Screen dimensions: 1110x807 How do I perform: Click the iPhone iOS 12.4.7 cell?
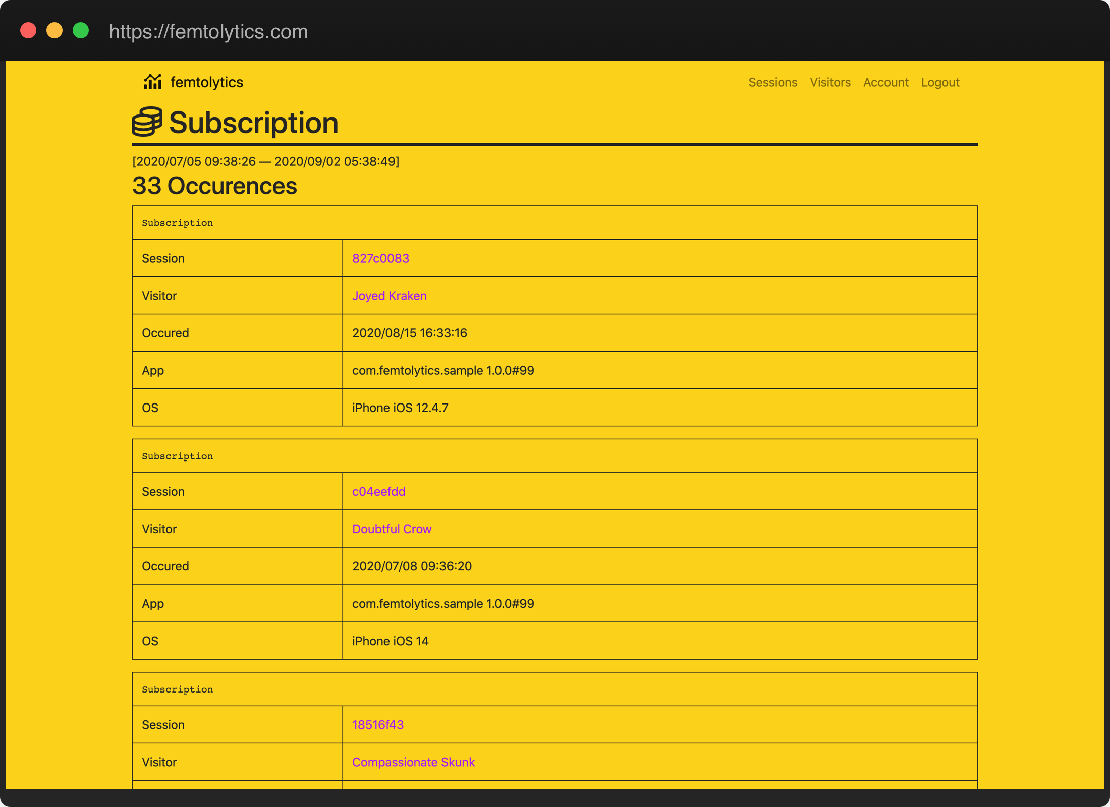tap(400, 408)
